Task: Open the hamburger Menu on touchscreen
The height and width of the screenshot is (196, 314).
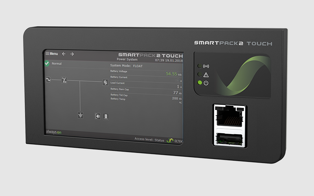Action: [51, 54]
